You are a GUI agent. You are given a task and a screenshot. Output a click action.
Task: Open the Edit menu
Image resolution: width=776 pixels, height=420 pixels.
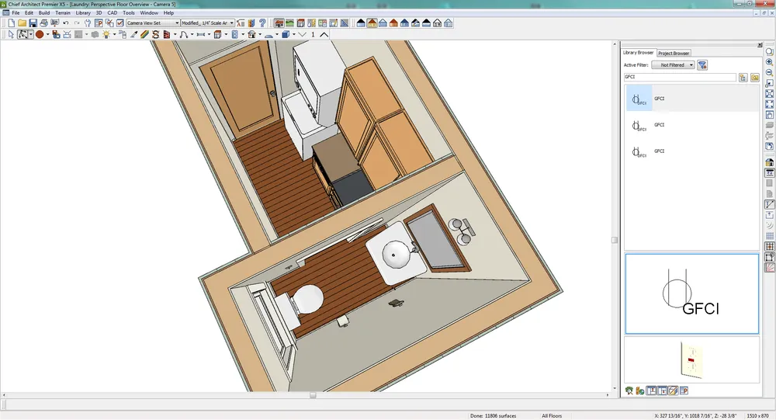pyautogui.click(x=29, y=13)
